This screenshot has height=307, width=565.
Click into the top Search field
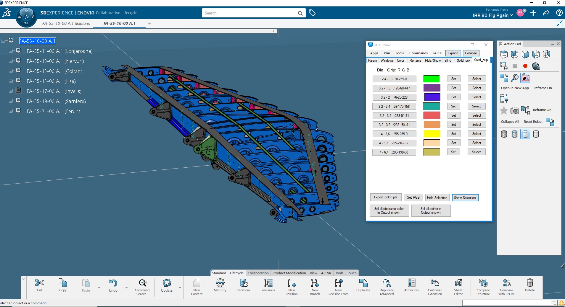pos(250,13)
